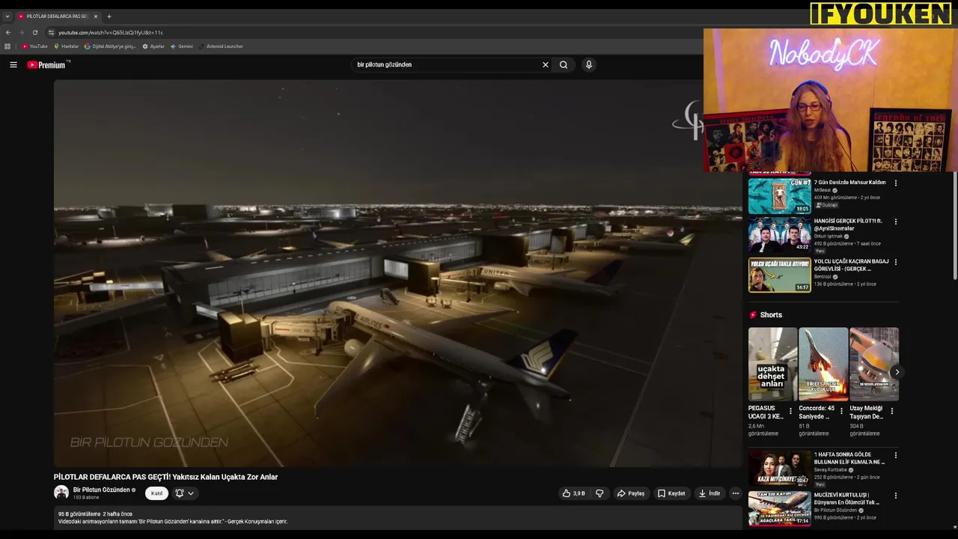958x539 pixels.
Task: Open the Chrome apps grid icon
Action: 7,46
